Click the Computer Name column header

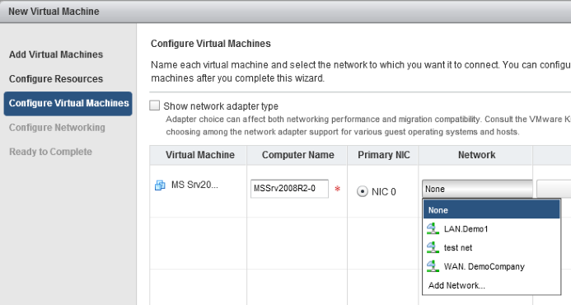pos(297,155)
